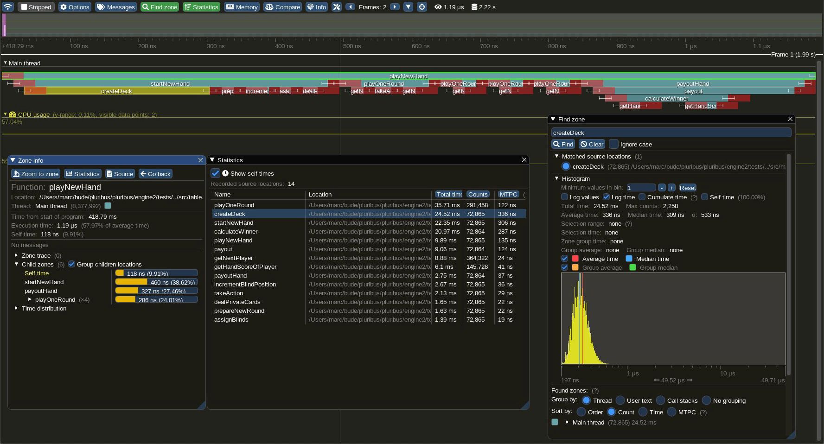824x444 pixels.
Task: Open the tools wrench icon
Action: point(337,7)
